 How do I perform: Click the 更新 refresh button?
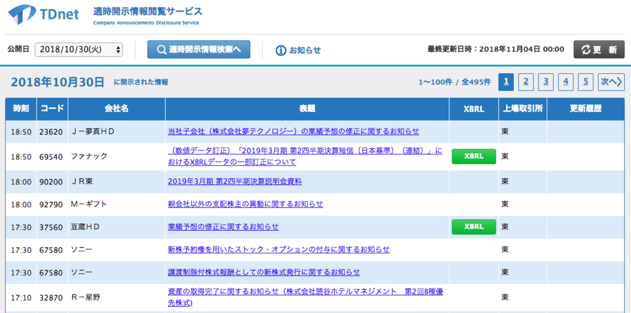599,49
